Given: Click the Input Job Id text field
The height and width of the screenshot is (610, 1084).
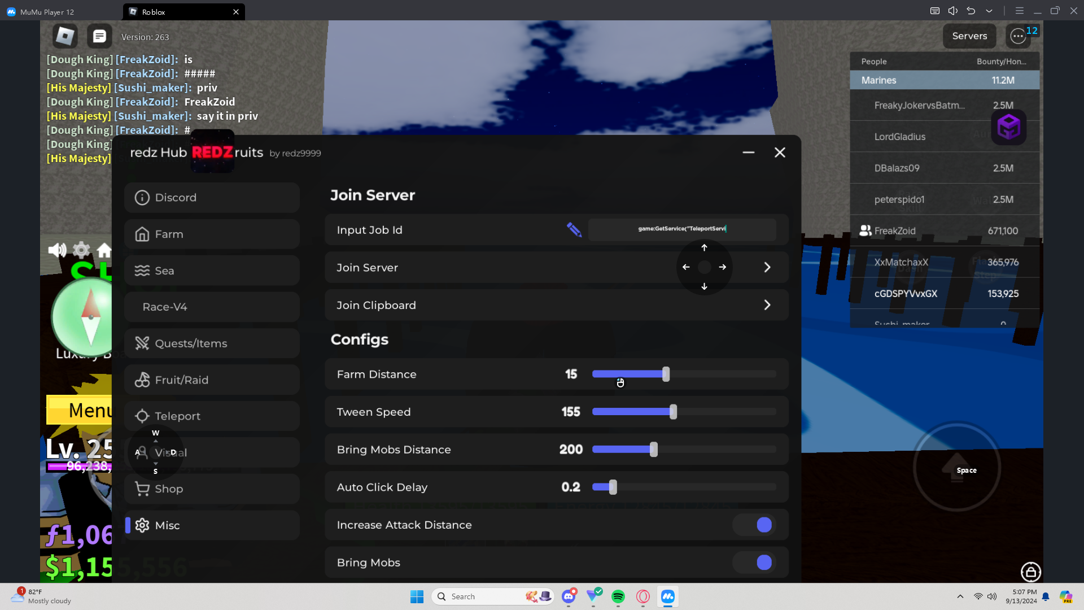Looking at the screenshot, I should (x=682, y=229).
